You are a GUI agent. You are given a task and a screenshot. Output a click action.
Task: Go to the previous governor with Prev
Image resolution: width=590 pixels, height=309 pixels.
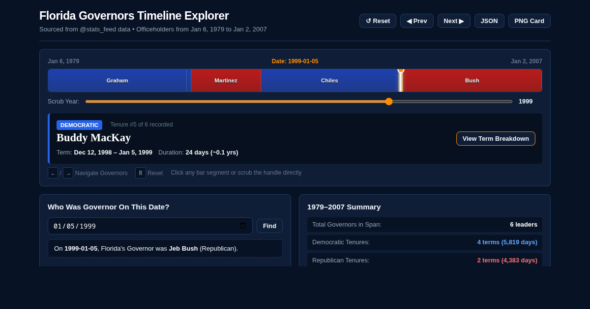[x=416, y=21]
